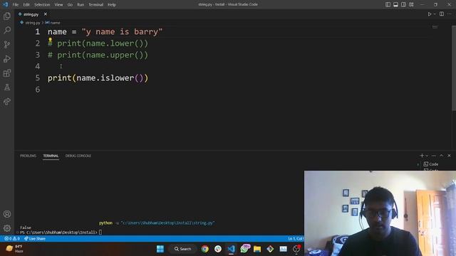This screenshot has height=256, width=456.
Task: Close the string.py editor tab
Action: click(46, 14)
